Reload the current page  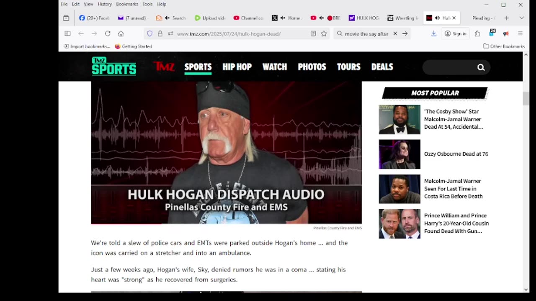click(x=108, y=33)
